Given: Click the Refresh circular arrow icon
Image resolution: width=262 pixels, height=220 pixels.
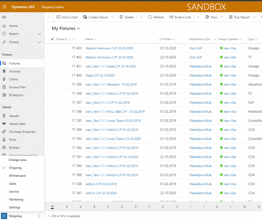Looking at the screenshot, I should pyautogui.click(x=150, y=17).
